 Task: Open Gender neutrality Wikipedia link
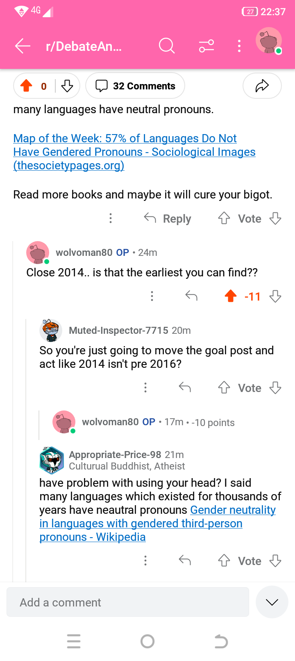[157, 524]
